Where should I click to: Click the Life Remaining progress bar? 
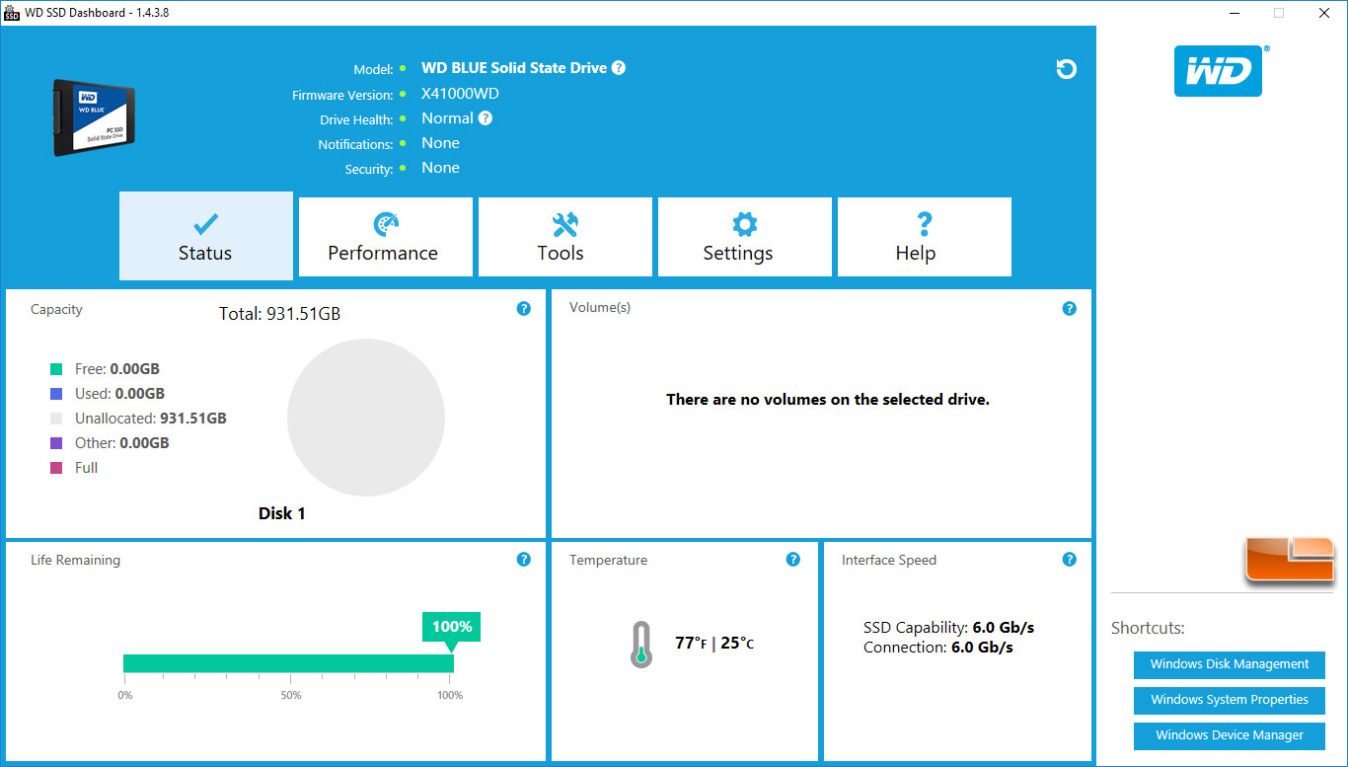pyautogui.click(x=288, y=663)
